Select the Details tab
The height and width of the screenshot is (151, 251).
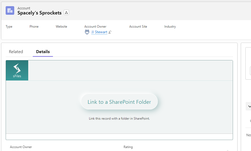pos(43,51)
